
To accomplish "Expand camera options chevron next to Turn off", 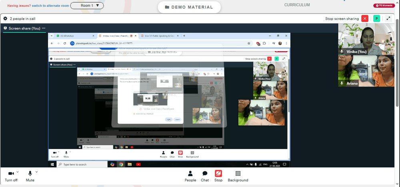I will coord(18,172).
